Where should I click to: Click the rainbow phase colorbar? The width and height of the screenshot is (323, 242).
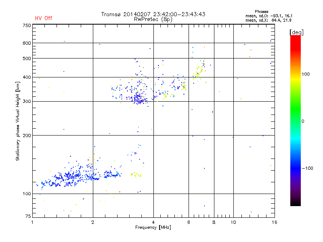click(x=296, y=120)
